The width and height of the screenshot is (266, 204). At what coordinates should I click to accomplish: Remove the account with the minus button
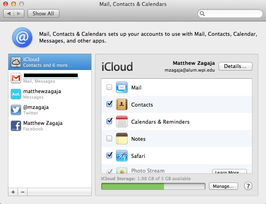[23, 192]
